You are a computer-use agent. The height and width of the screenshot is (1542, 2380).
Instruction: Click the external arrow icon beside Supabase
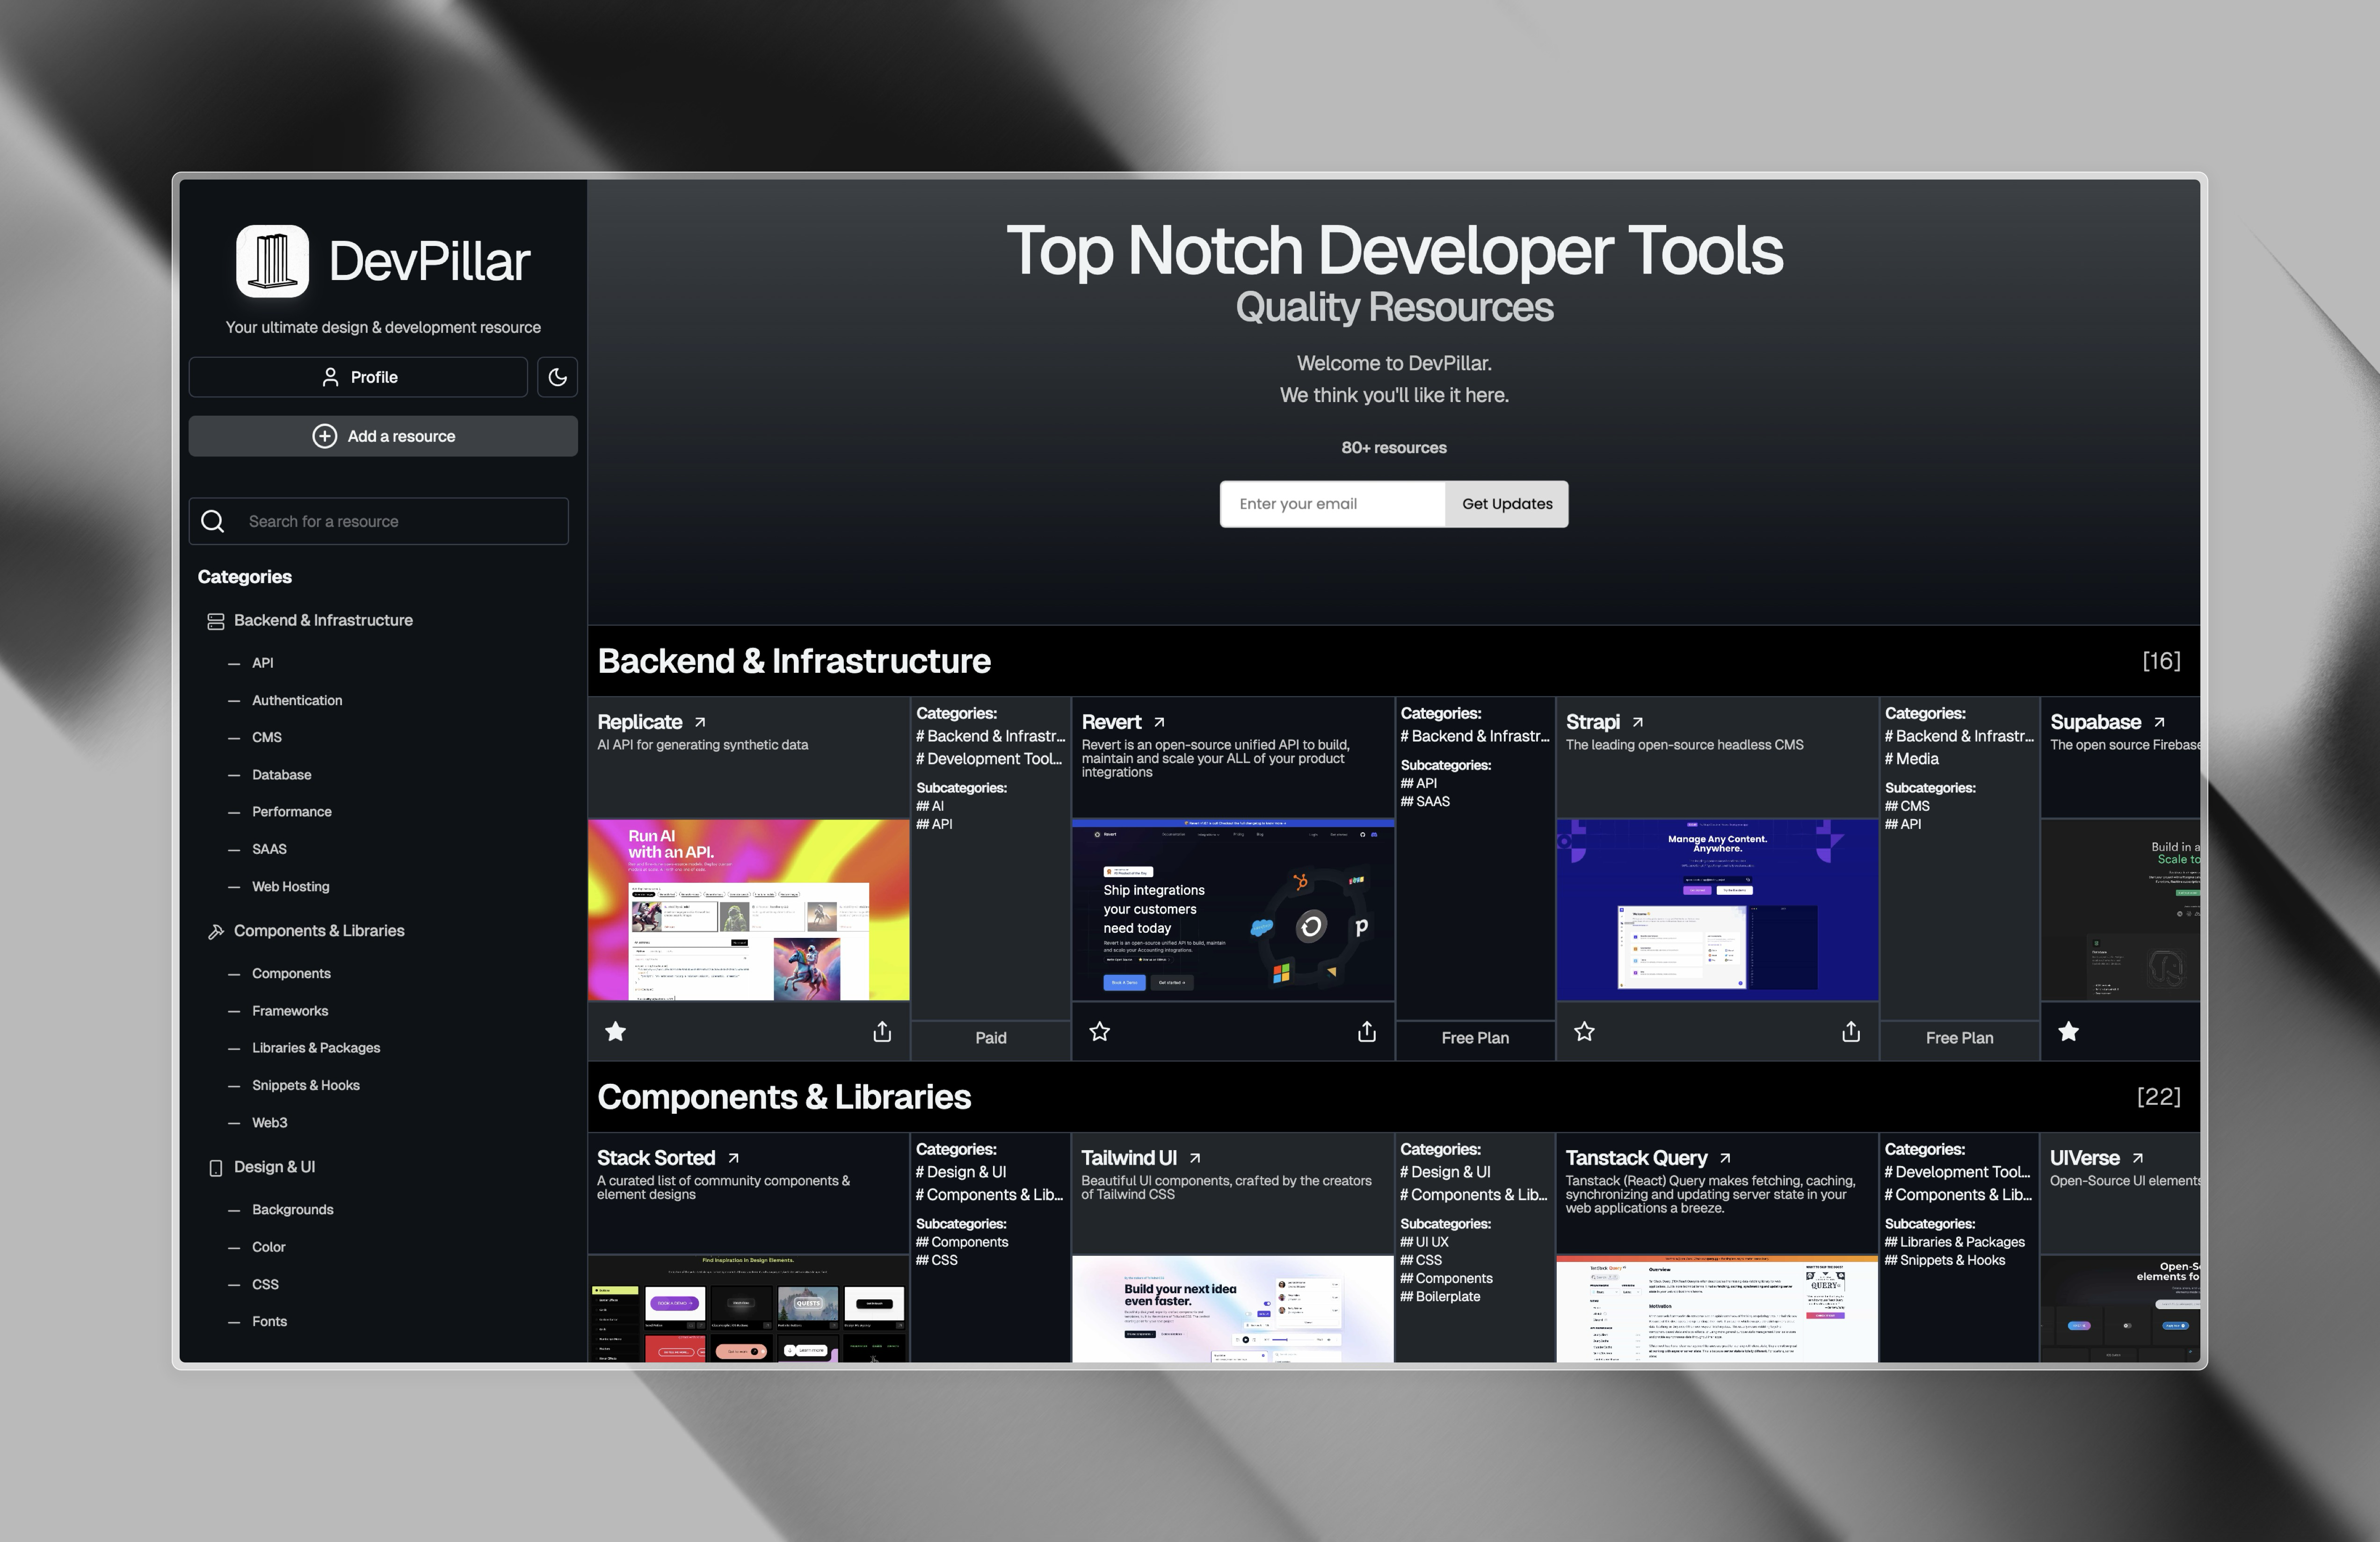coord(2159,721)
